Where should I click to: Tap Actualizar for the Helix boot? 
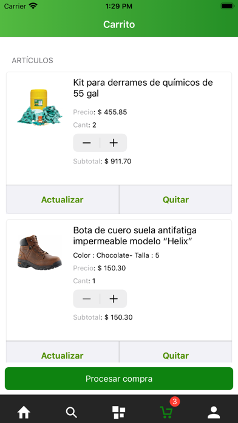[63, 352]
